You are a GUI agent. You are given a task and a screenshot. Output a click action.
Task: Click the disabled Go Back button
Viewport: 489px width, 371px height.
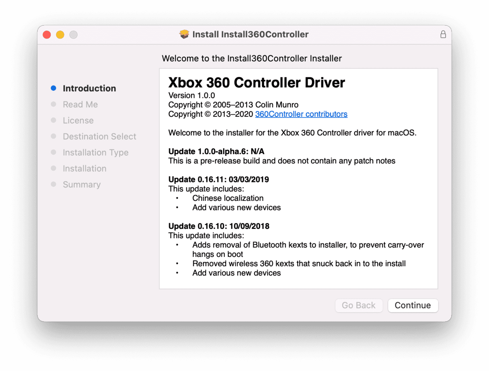[359, 305]
